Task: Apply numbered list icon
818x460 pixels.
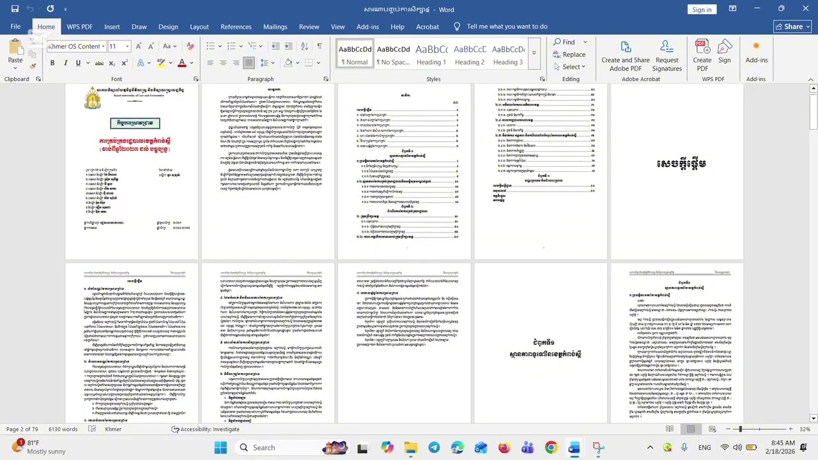Action: [x=231, y=46]
